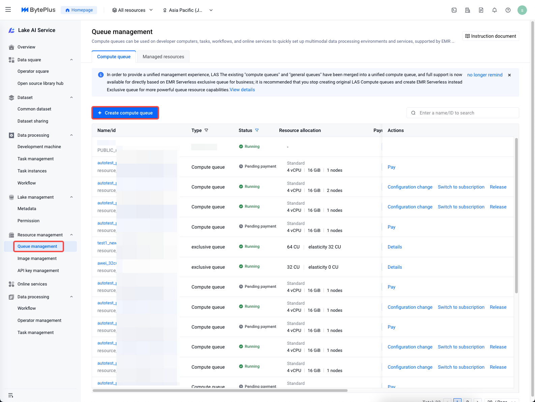Click the Status column filter icon
535x402 pixels.
tap(257, 130)
